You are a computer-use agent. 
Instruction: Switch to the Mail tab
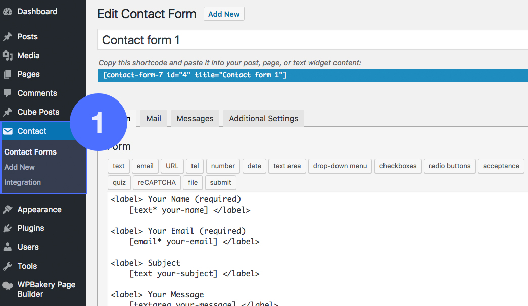pyautogui.click(x=154, y=119)
